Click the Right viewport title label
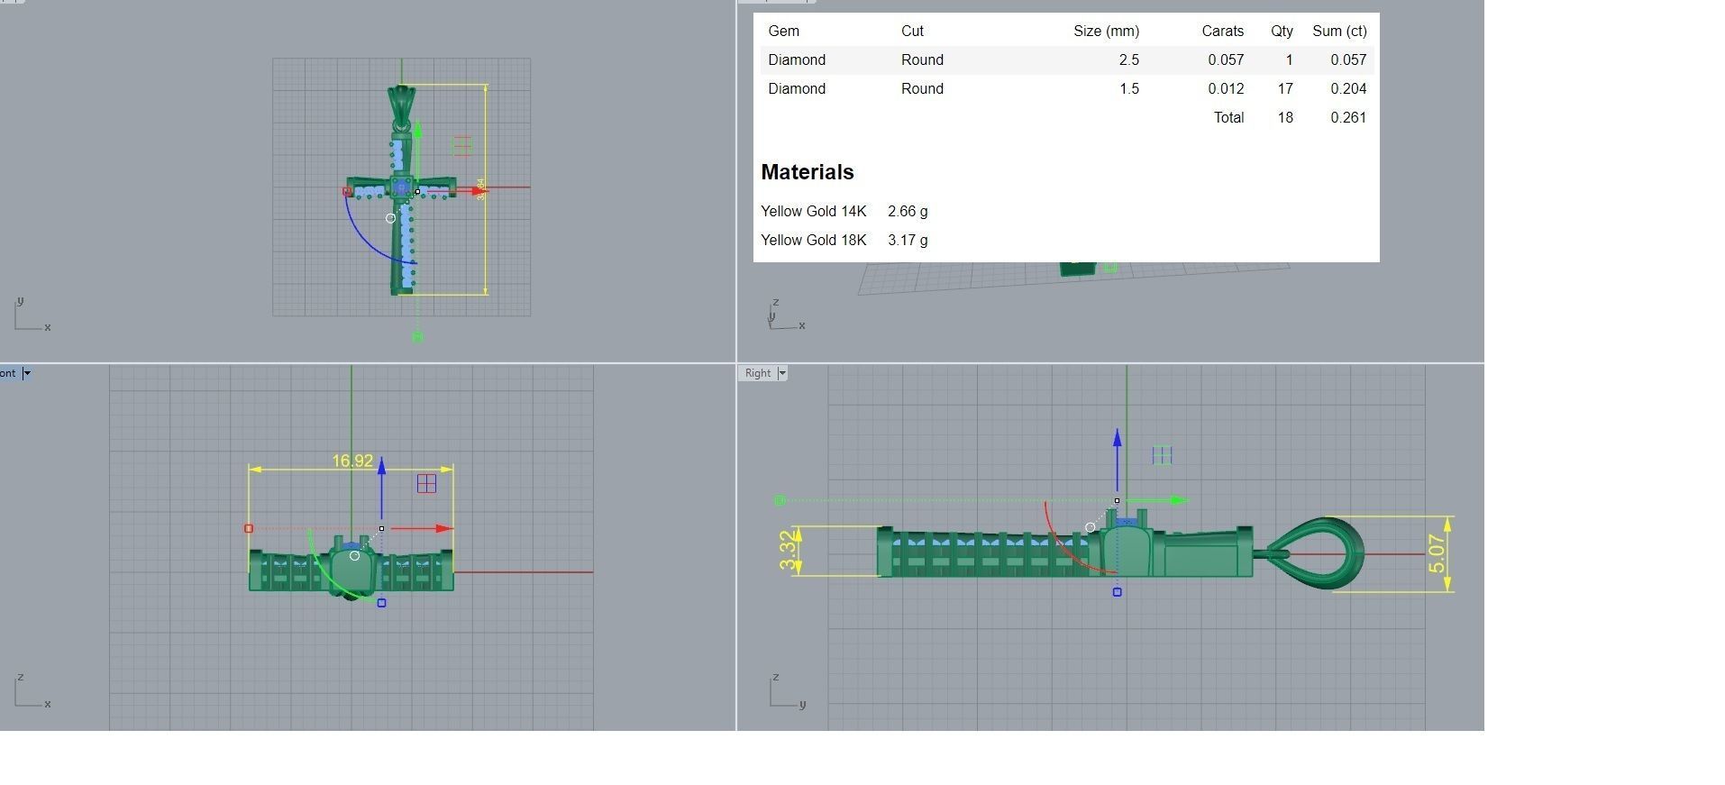 click(x=758, y=373)
